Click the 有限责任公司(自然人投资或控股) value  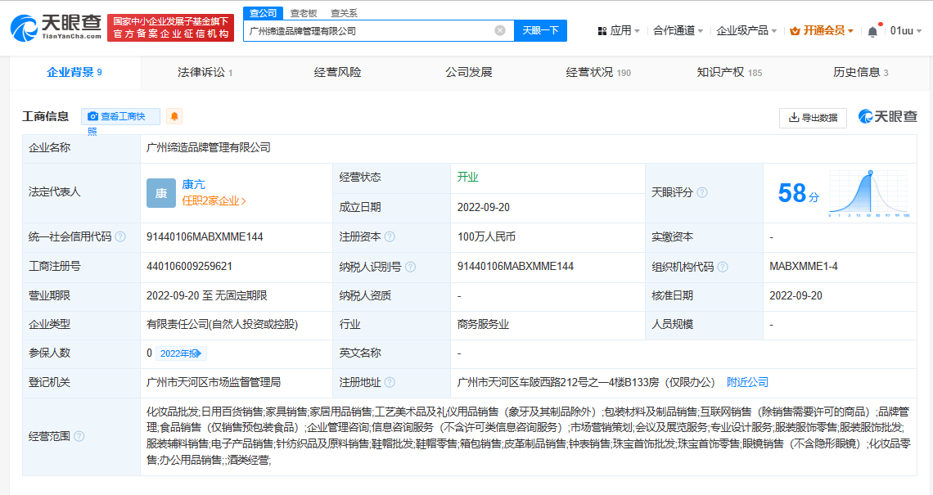click(x=222, y=325)
